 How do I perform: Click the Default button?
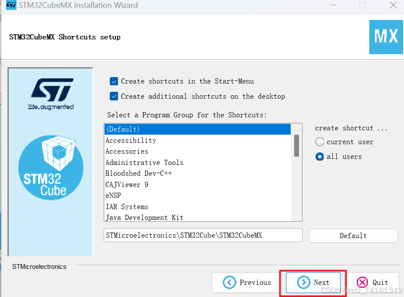click(x=354, y=236)
